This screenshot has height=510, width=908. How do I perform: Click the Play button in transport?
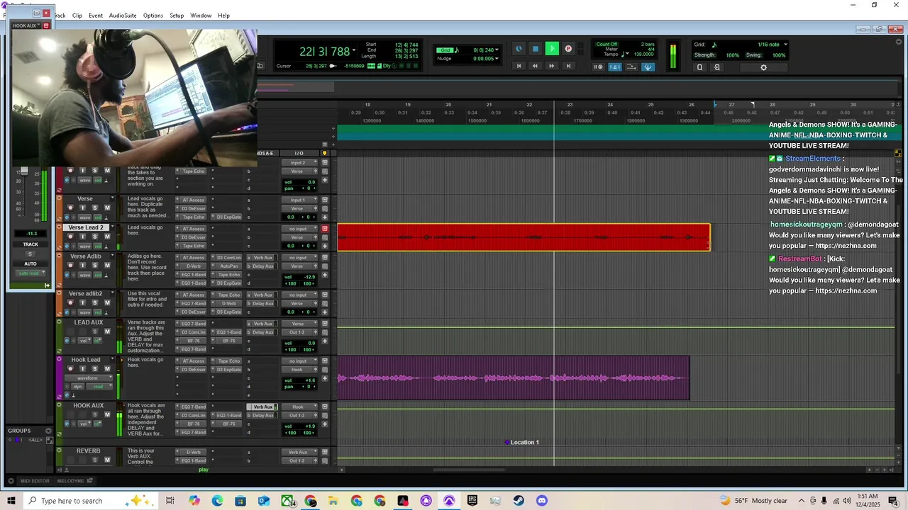click(x=552, y=49)
